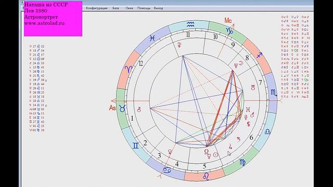333x187 pixels.
Task: Click the Sagittarius arrow sign on the ring
Action: (x=259, y=56)
